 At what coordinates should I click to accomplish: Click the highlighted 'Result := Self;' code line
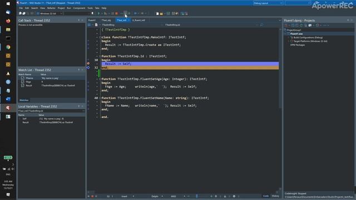click(x=190, y=64)
